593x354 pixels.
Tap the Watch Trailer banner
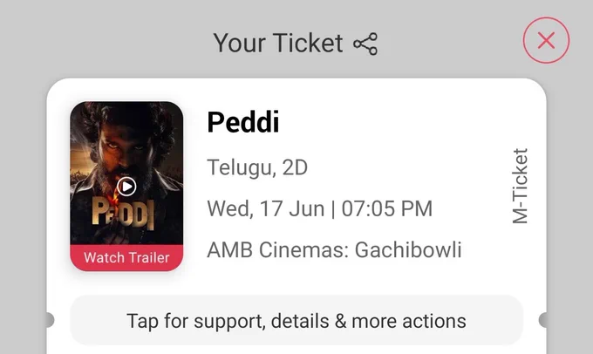[x=126, y=257]
